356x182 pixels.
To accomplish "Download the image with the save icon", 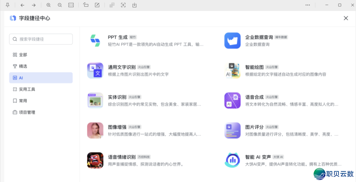I will tap(134, 5).
